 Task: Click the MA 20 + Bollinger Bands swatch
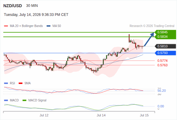pyautogui.click(x=6, y=26)
